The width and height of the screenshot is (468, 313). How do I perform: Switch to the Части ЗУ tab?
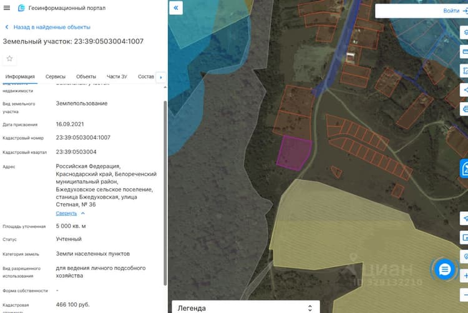pyautogui.click(x=117, y=76)
